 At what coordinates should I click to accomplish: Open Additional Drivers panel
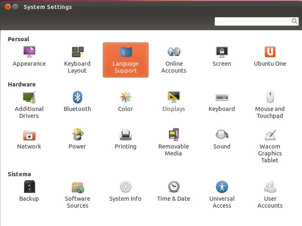coord(29,105)
